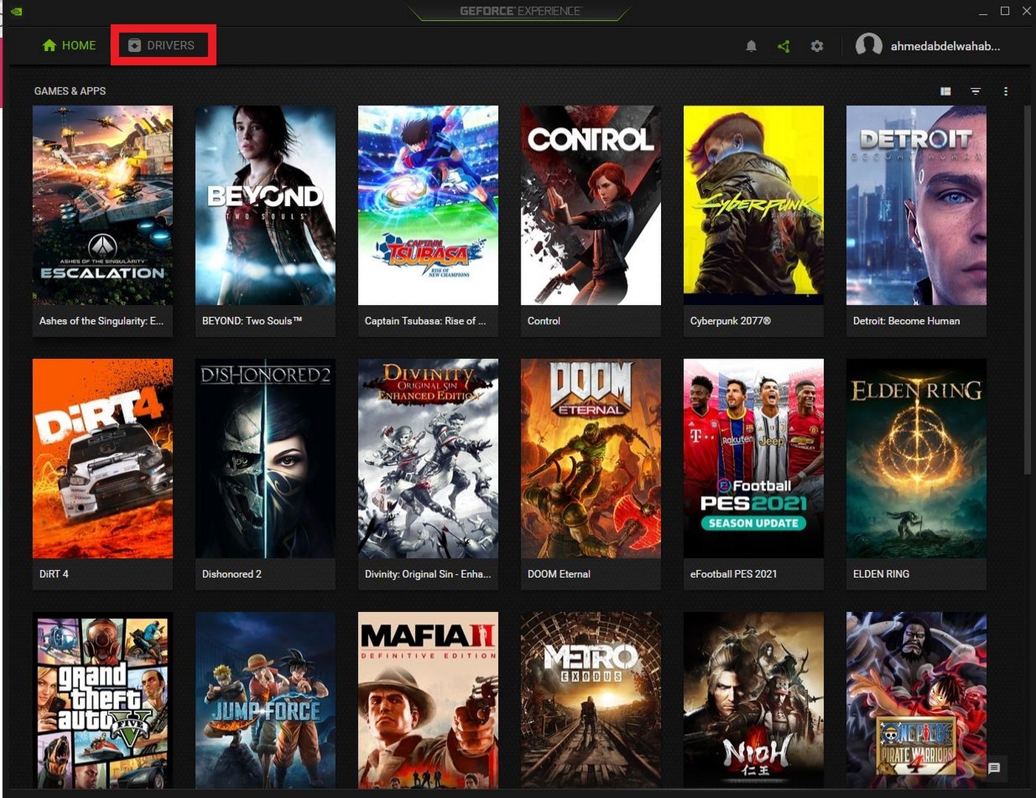Click the user profile avatar
Image resolution: width=1036 pixels, height=798 pixels.
(x=869, y=45)
